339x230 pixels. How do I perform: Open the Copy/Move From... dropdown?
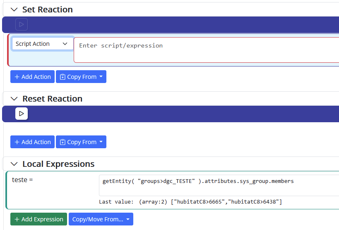tap(101, 219)
